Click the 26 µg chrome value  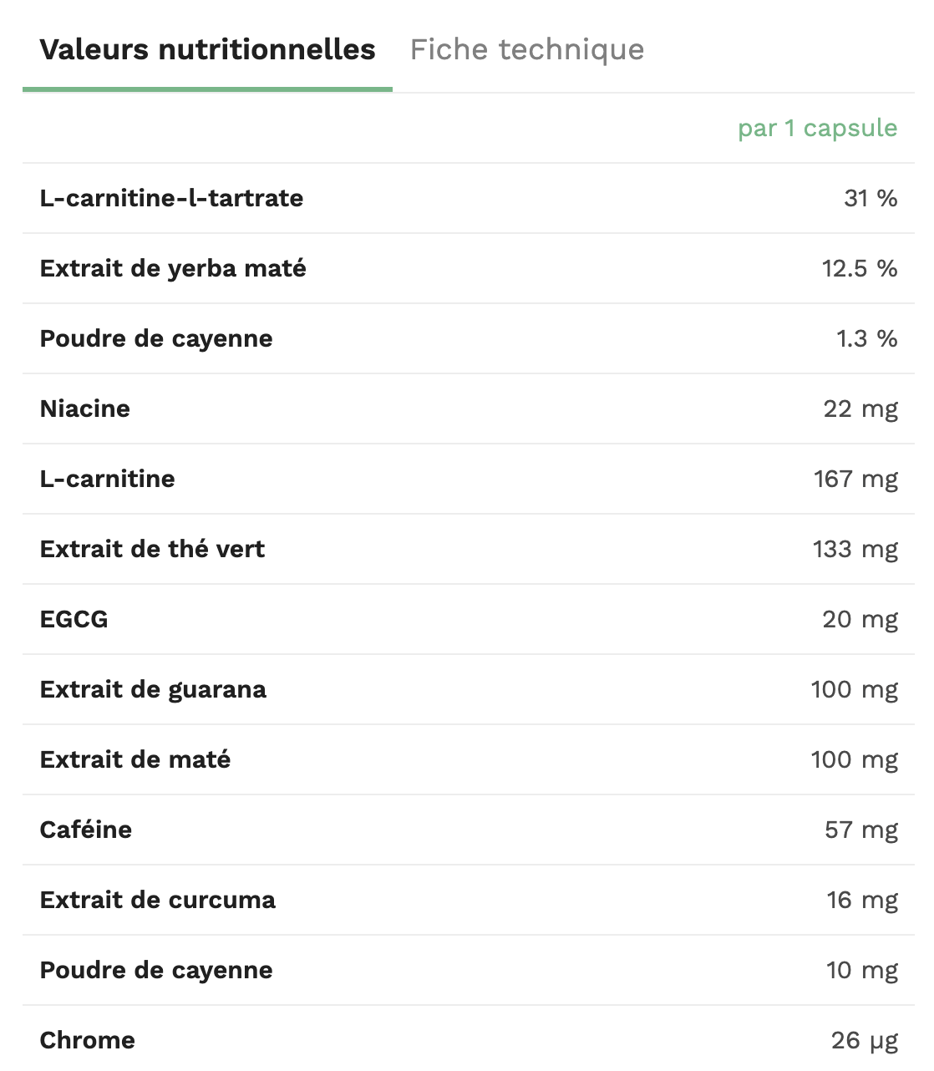[865, 1040]
